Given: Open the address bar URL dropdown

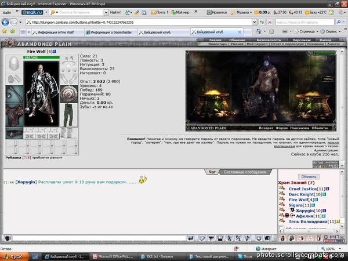Looking at the screenshot, I should coord(255,22).
